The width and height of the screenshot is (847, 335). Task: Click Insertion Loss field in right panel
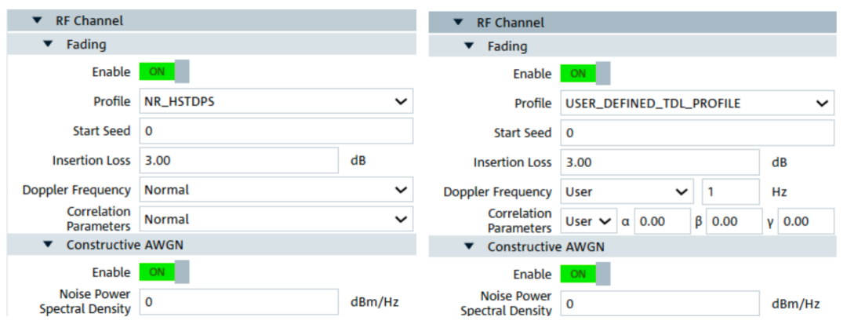tap(660, 162)
